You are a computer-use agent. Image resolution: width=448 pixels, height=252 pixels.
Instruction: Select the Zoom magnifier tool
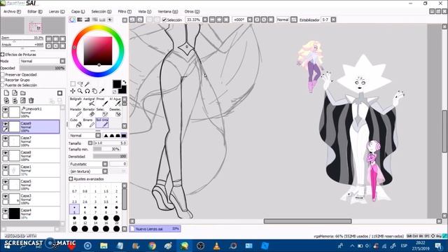coord(80,91)
